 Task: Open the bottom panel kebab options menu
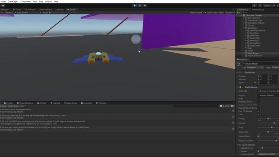point(233,103)
